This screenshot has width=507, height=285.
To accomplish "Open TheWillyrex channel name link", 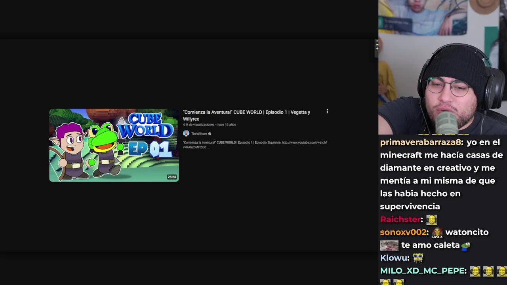I will pos(199,134).
